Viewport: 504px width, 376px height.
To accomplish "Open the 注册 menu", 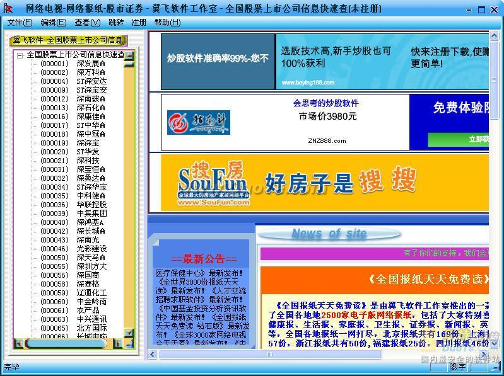I will pyautogui.click(x=139, y=23).
